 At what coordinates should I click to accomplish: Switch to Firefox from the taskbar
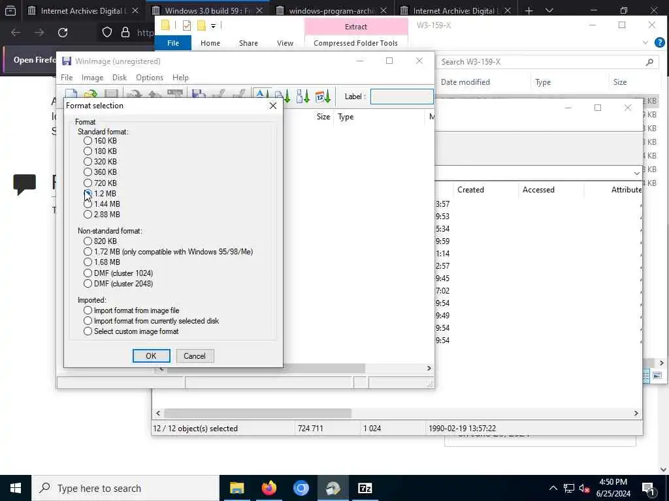[269, 488]
